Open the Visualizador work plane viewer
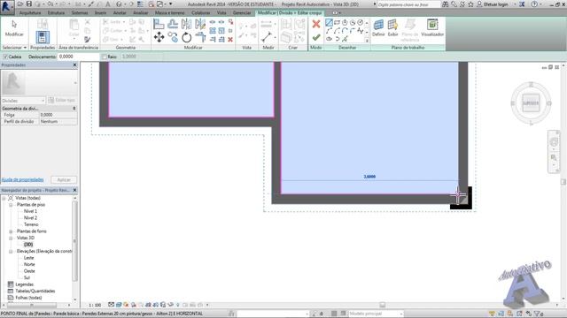 pos(432,28)
